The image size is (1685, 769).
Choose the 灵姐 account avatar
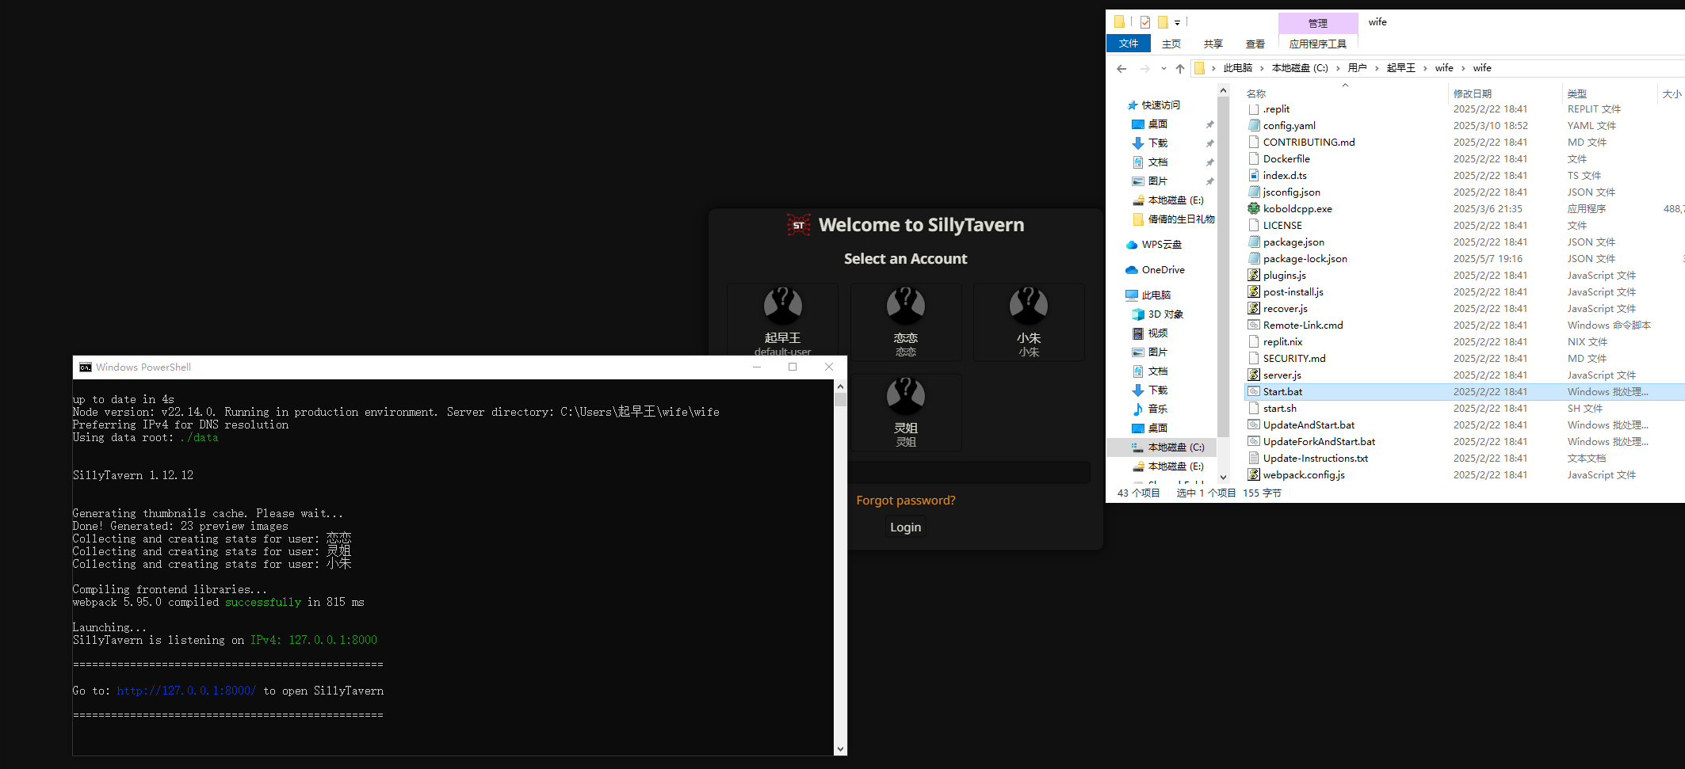tap(905, 396)
